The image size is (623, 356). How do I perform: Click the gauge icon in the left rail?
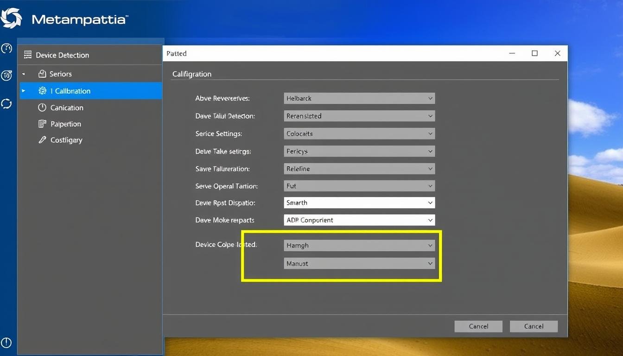(x=6, y=48)
